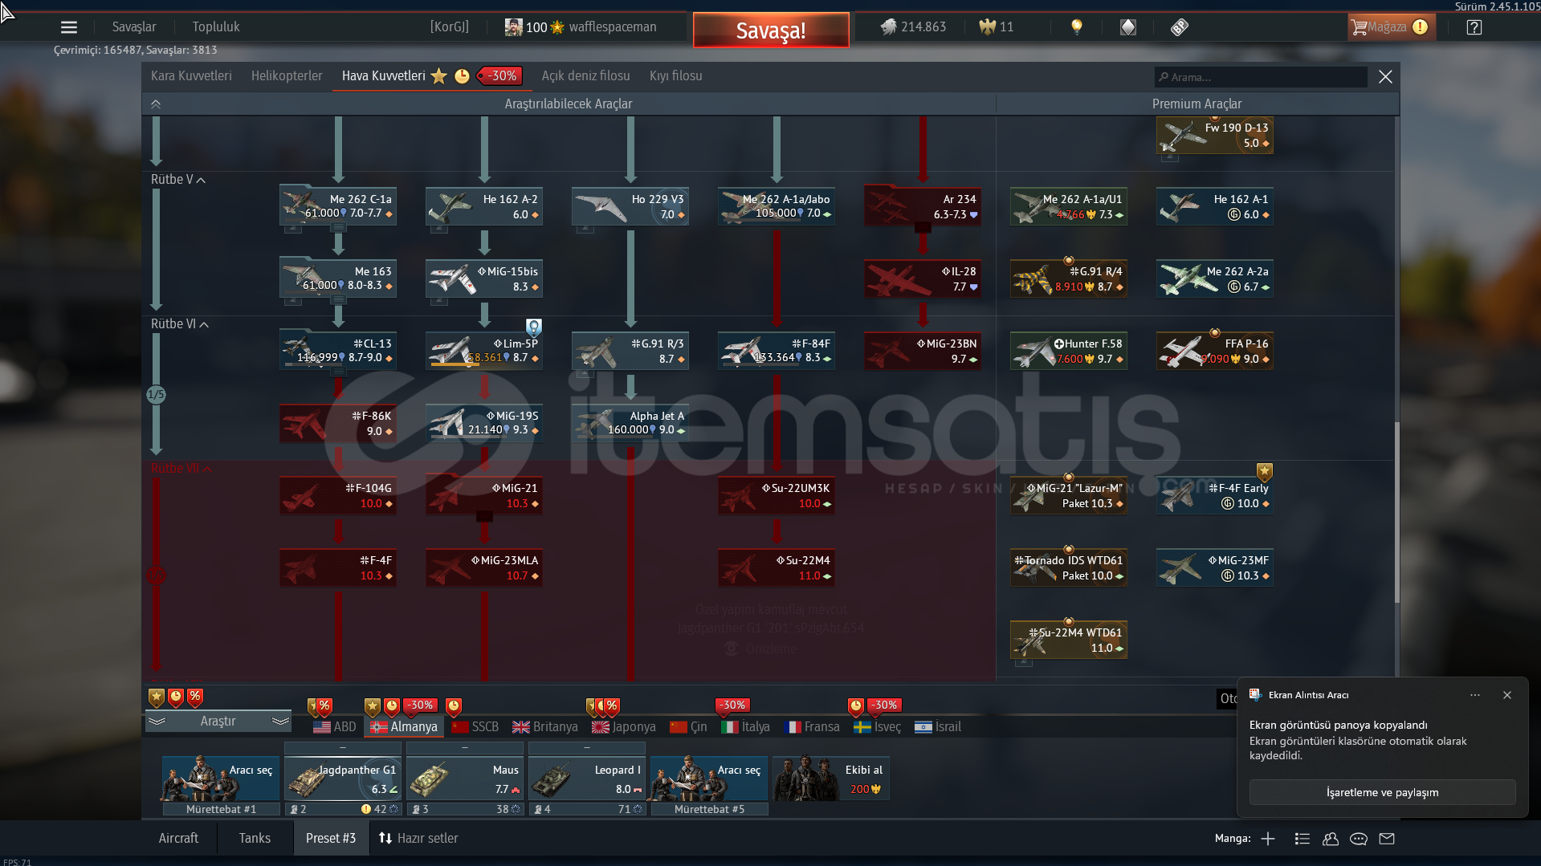
Task: Collapse tree with double-chevron icon
Action: click(156, 104)
